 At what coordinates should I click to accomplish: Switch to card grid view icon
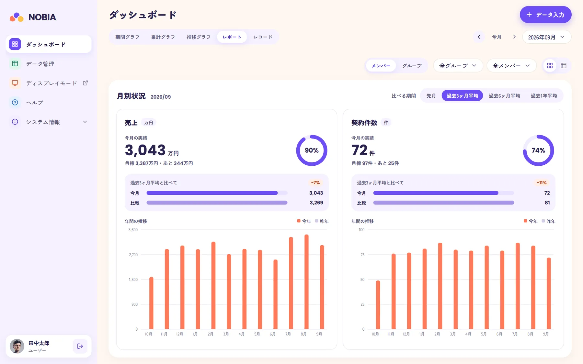coord(550,66)
